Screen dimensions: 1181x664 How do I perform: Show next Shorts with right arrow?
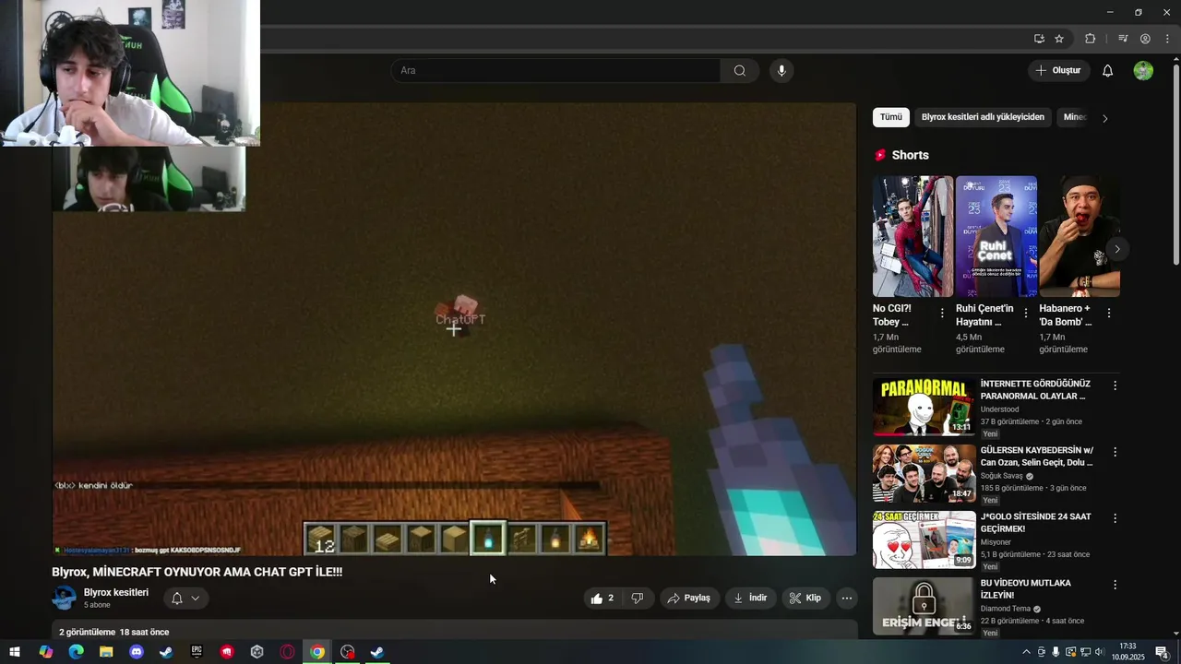(1116, 249)
